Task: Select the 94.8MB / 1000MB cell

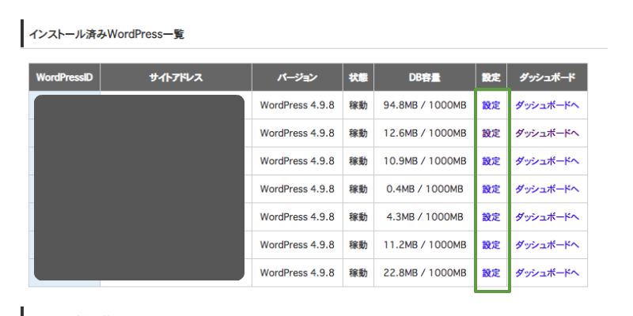Action: 425,105
